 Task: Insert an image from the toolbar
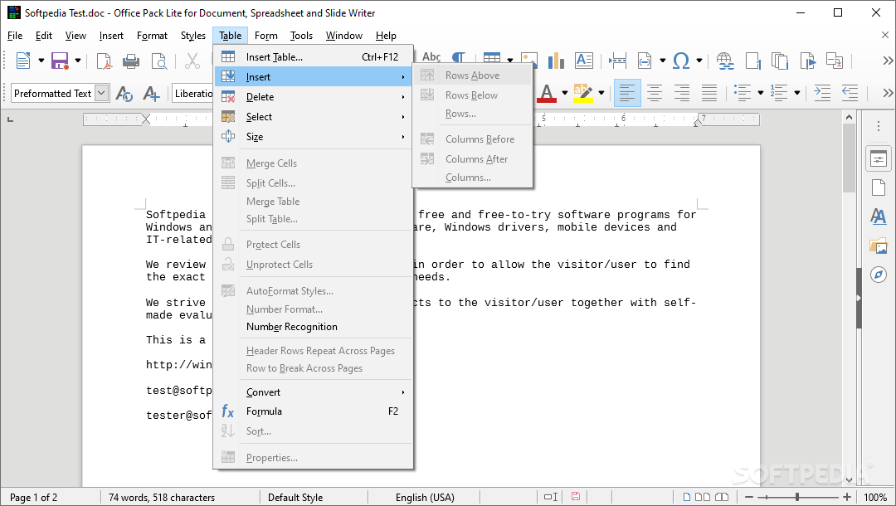(x=529, y=60)
